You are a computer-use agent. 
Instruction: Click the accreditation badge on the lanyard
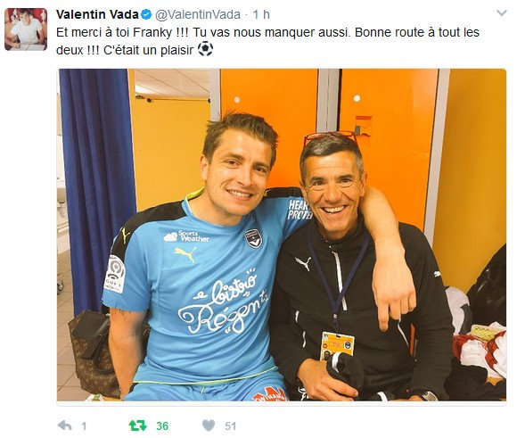pos(337,345)
